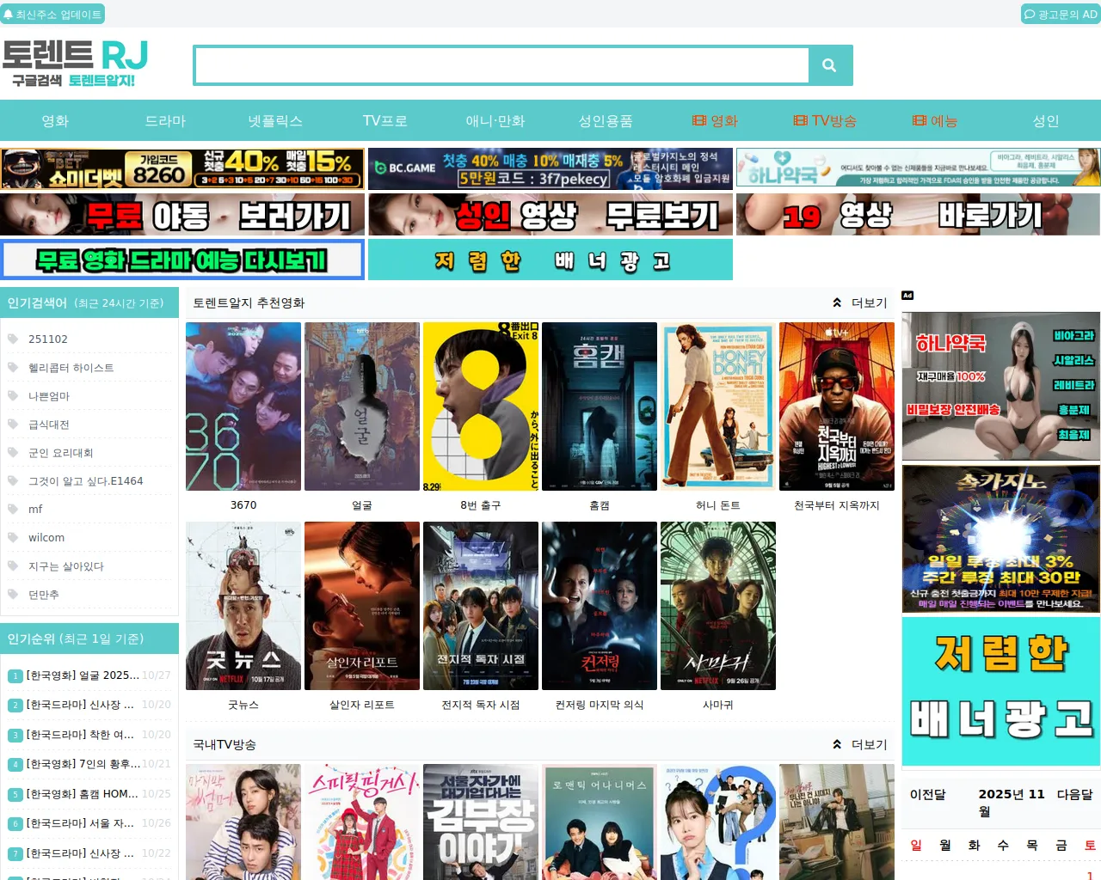Click the 최신주소 업데이트 button

coord(52,15)
